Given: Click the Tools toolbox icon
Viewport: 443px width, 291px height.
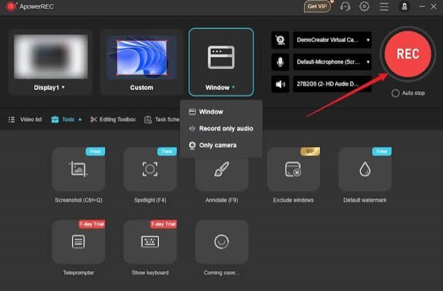Looking at the screenshot, I should (55, 119).
